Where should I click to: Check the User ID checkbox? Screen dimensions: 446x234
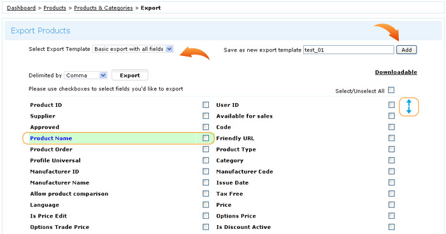pos(392,105)
